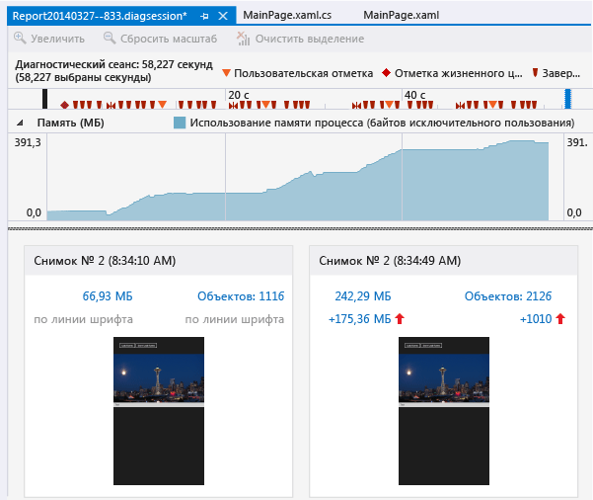Screen dimensions: 593x500
Task: Click the blue right selection handle on timeline
Action: click(x=567, y=99)
